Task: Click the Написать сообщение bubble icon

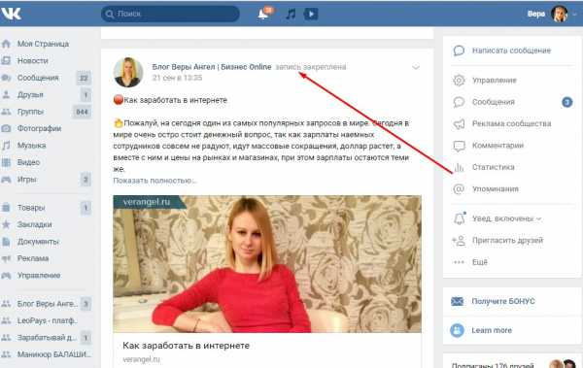Action: (x=459, y=50)
